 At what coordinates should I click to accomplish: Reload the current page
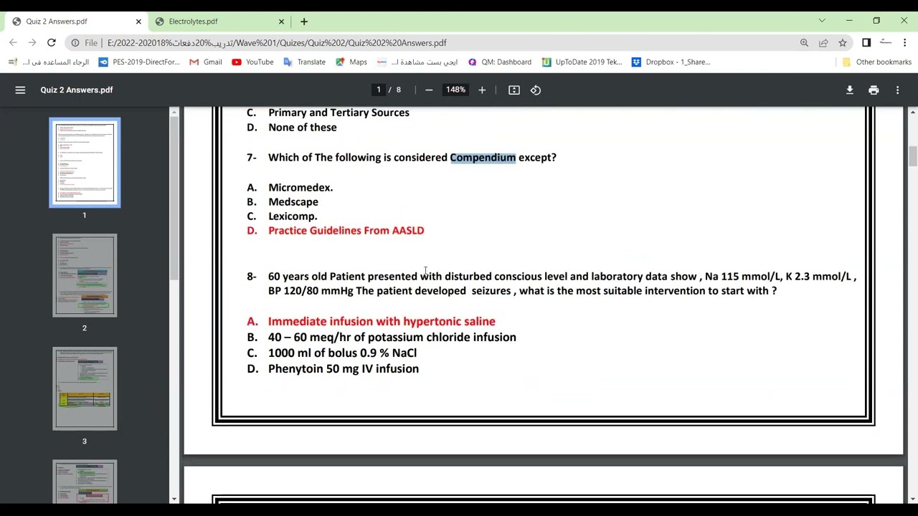(x=52, y=43)
